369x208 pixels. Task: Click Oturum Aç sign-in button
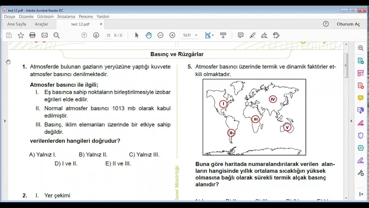click(348, 24)
